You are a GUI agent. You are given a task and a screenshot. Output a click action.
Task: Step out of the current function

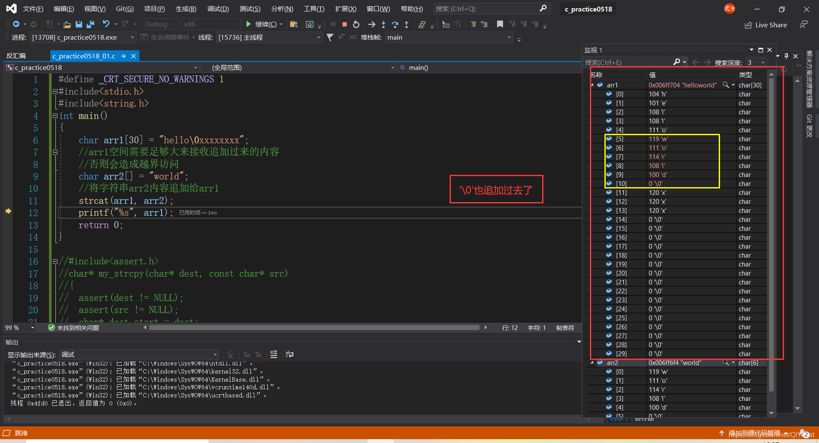tap(407, 24)
